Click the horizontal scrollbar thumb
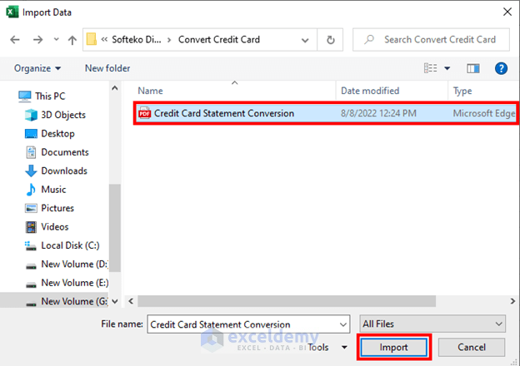Viewport: 520px width, 366px height. click(x=287, y=301)
